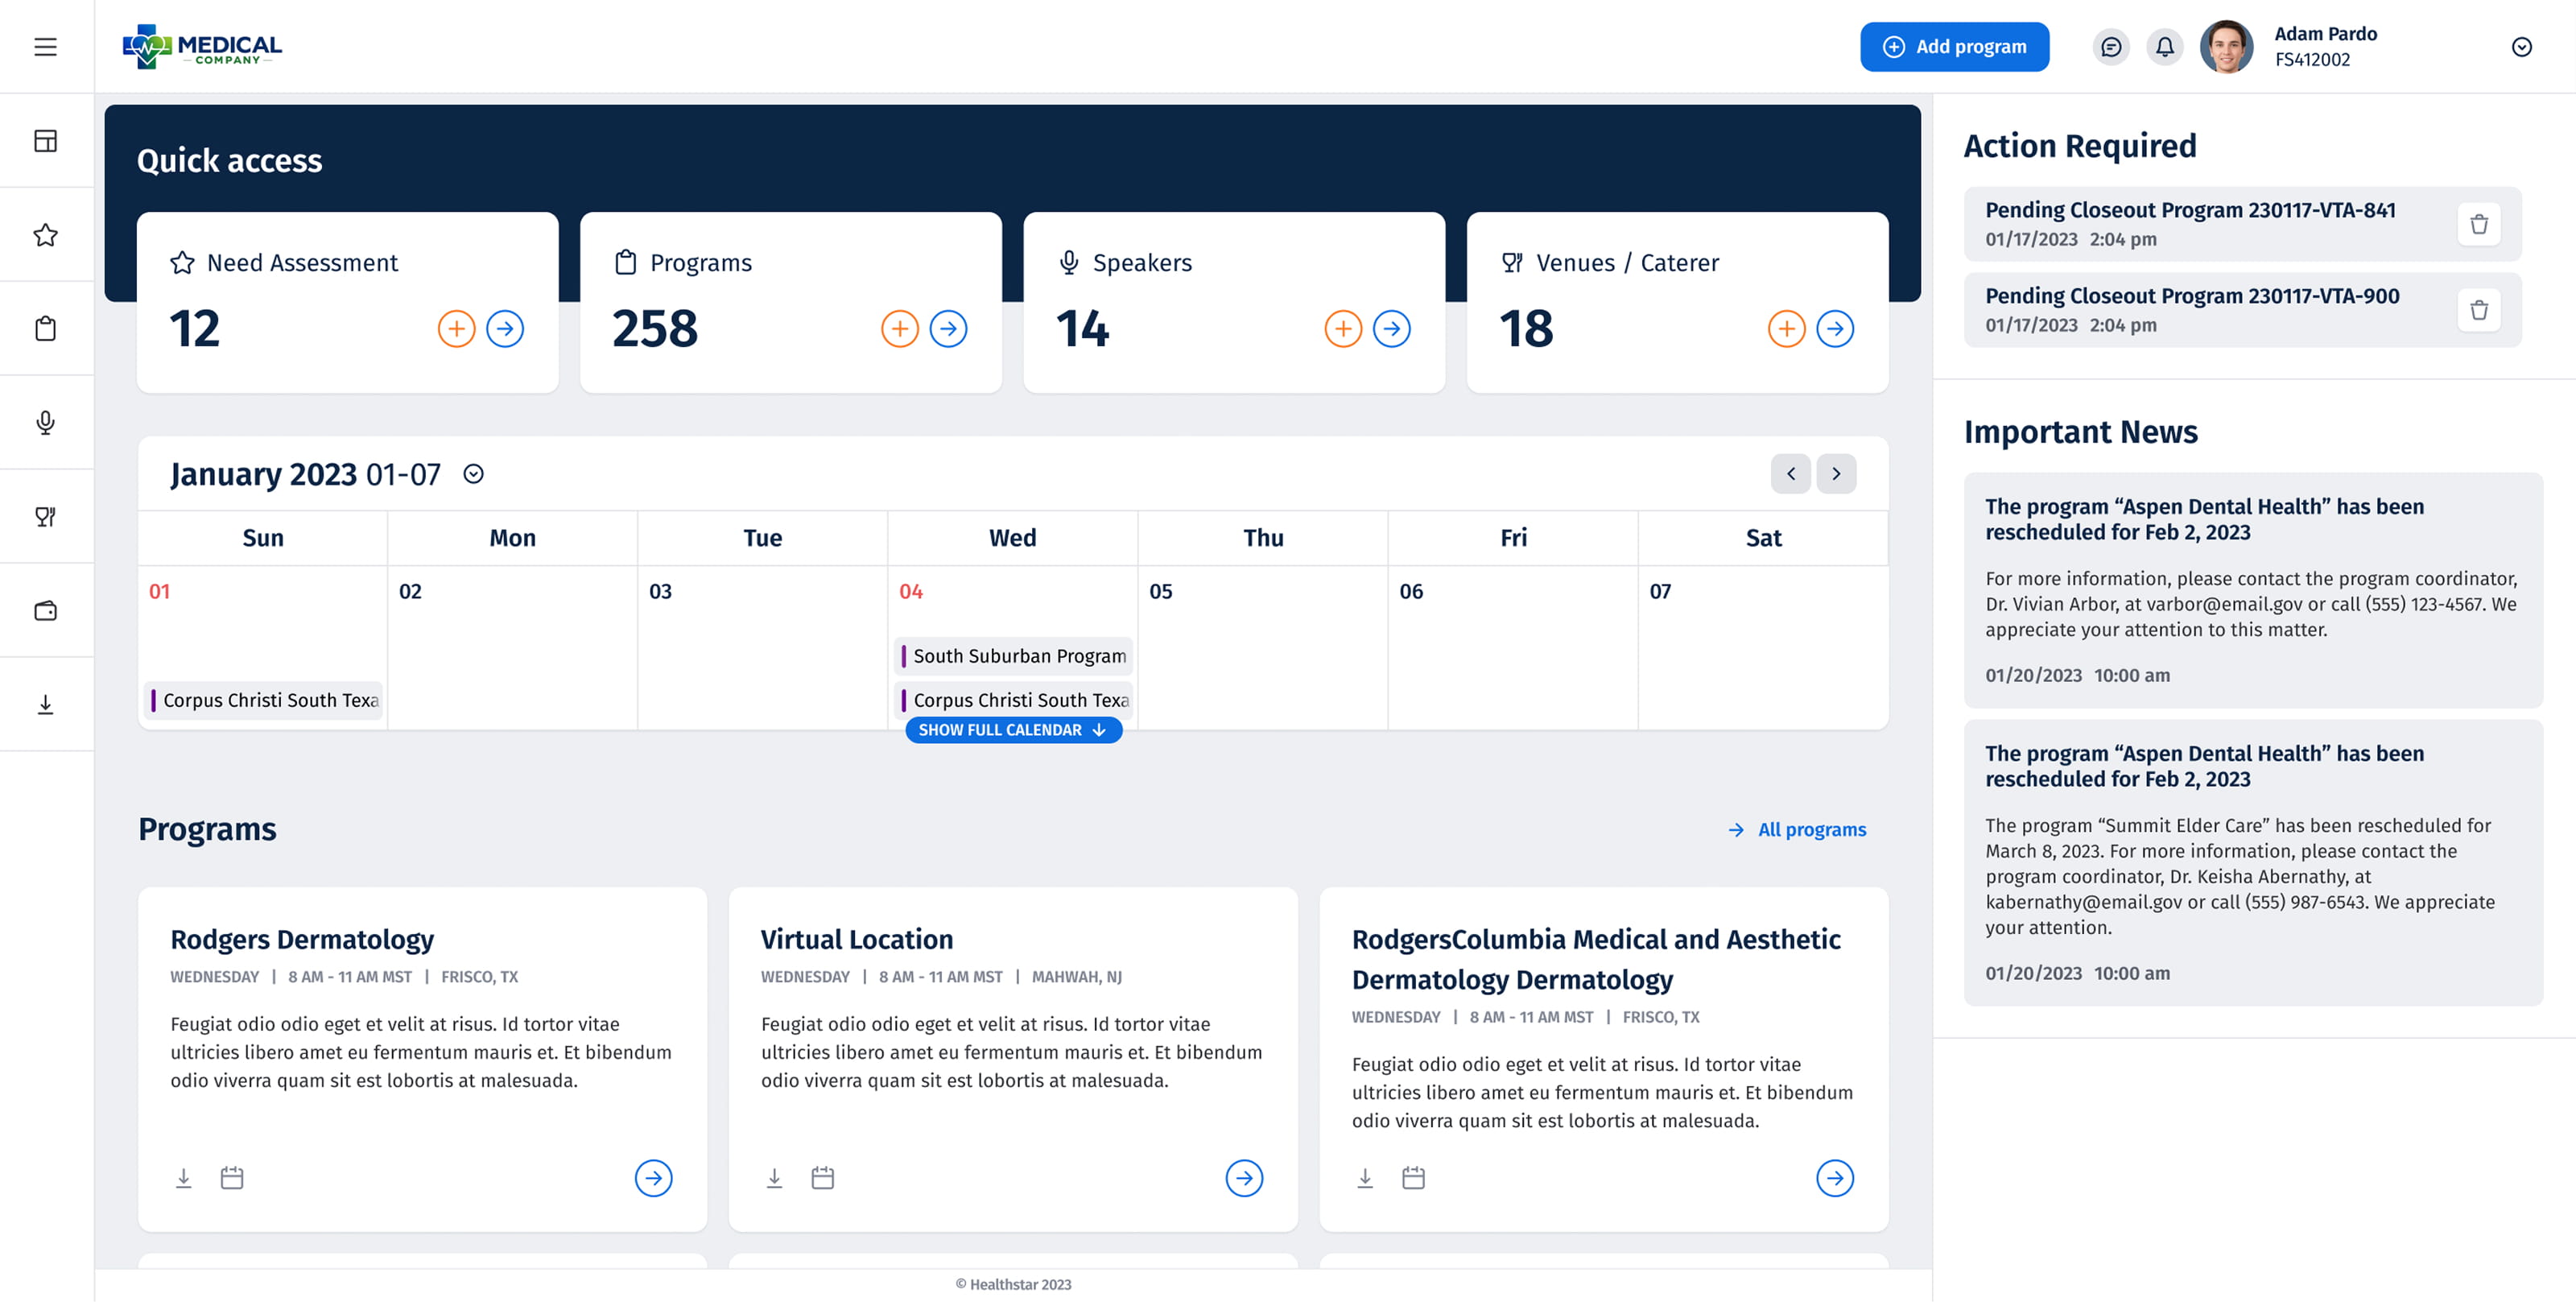Go to previous calendar week
The image size is (2576, 1302).
click(1790, 474)
